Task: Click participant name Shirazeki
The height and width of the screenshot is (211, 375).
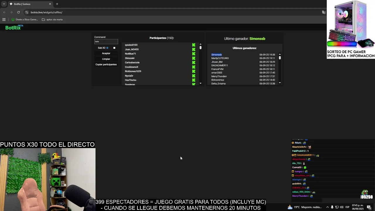Action: click(130, 58)
